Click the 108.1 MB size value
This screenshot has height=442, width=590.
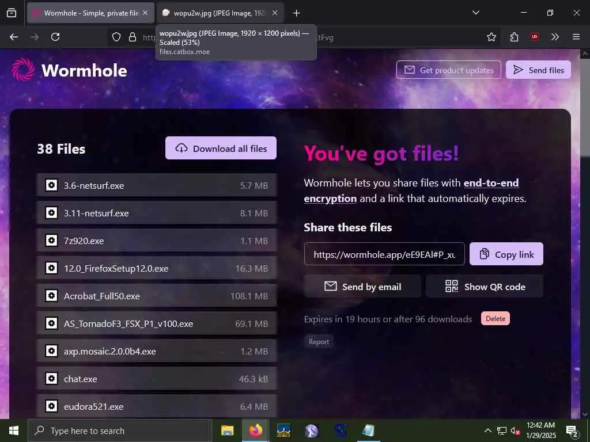coord(249,296)
